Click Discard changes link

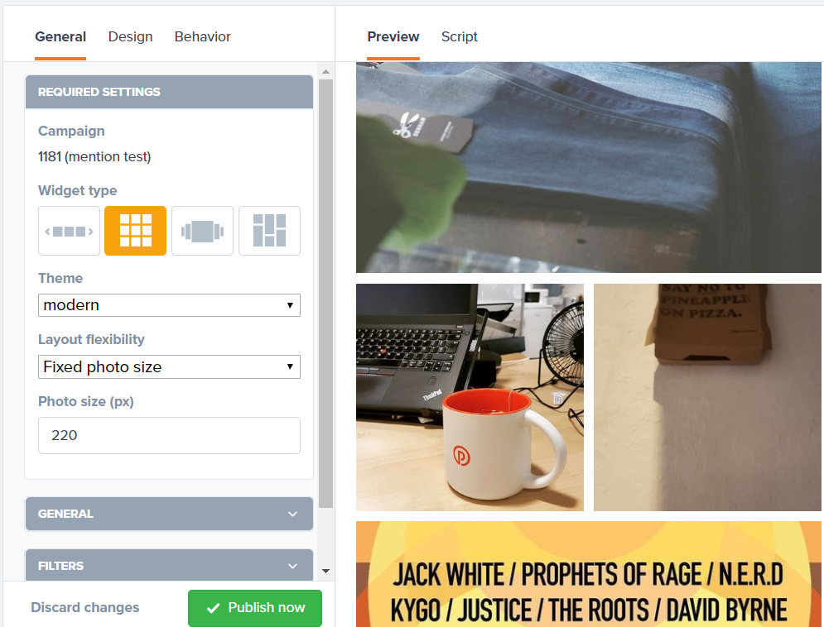85,607
